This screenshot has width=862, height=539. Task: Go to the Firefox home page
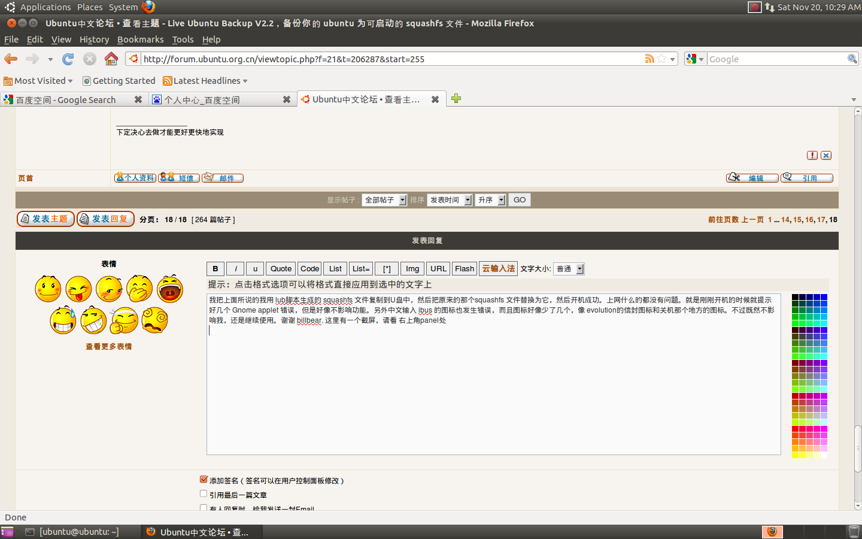click(x=111, y=59)
